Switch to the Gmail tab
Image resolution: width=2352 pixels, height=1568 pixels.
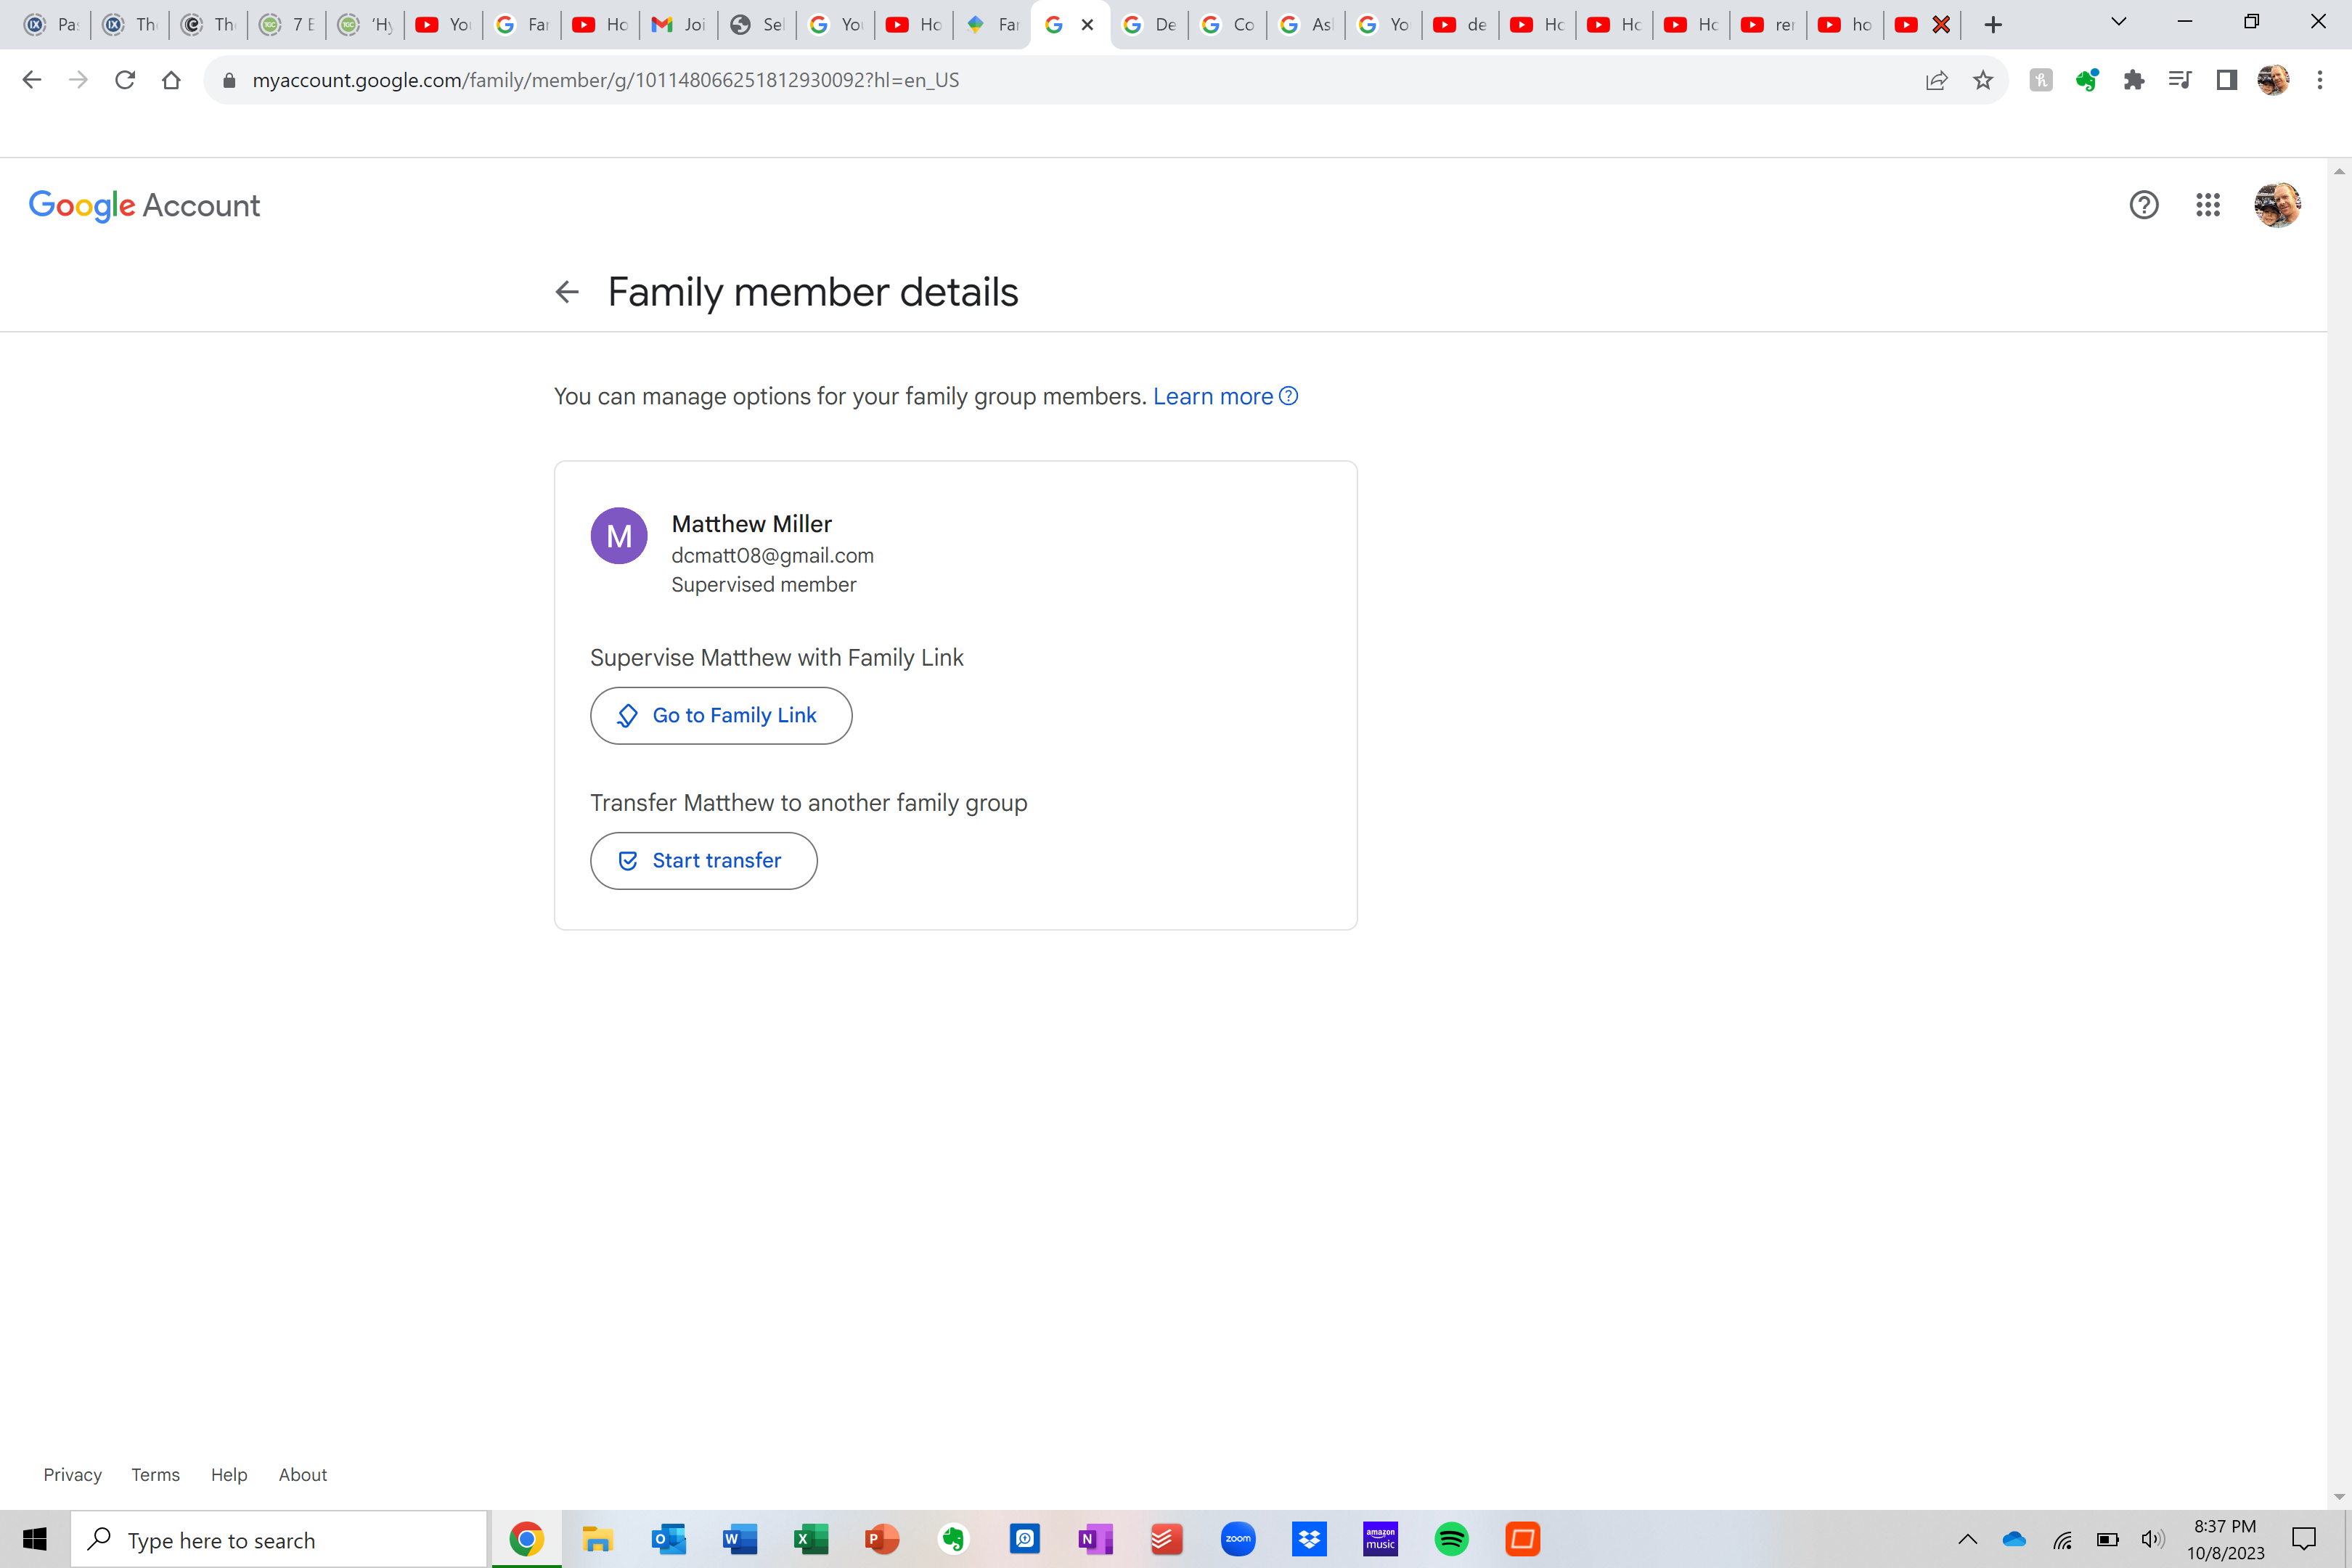678,25
